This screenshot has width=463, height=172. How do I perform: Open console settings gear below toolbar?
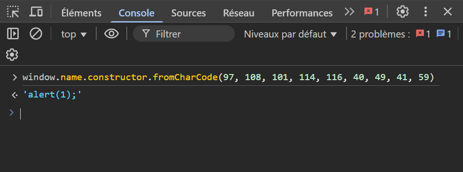pyautogui.click(x=12, y=55)
